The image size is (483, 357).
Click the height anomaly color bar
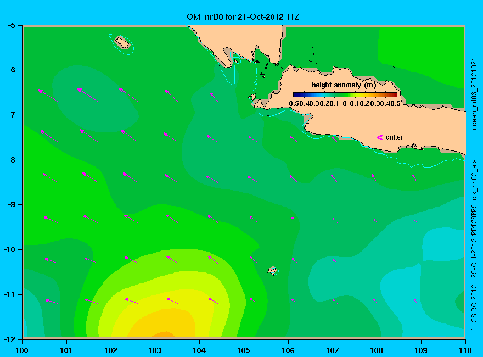pyautogui.click(x=345, y=94)
